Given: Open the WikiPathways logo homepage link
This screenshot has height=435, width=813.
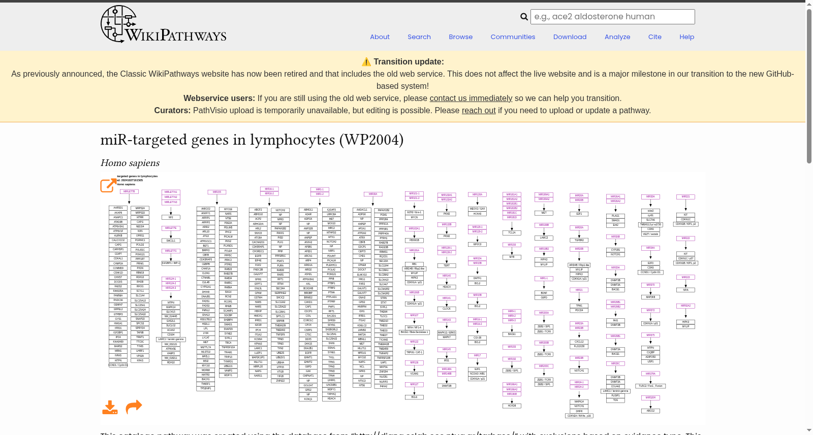Looking at the screenshot, I should coord(164,24).
